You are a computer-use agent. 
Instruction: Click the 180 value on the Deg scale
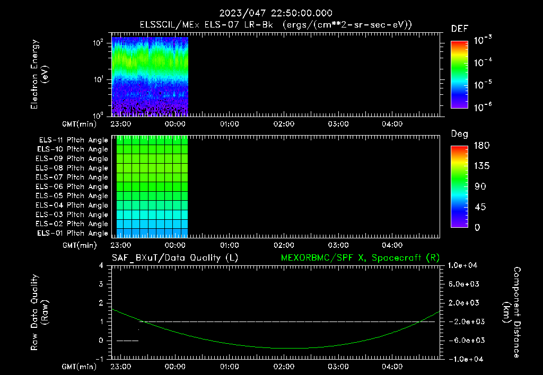pyautogui.click(x=482, y=145)
